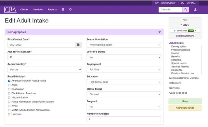The image size is (208, 127).
Task: Open the Client Summary link
Action: pos(185,36)
